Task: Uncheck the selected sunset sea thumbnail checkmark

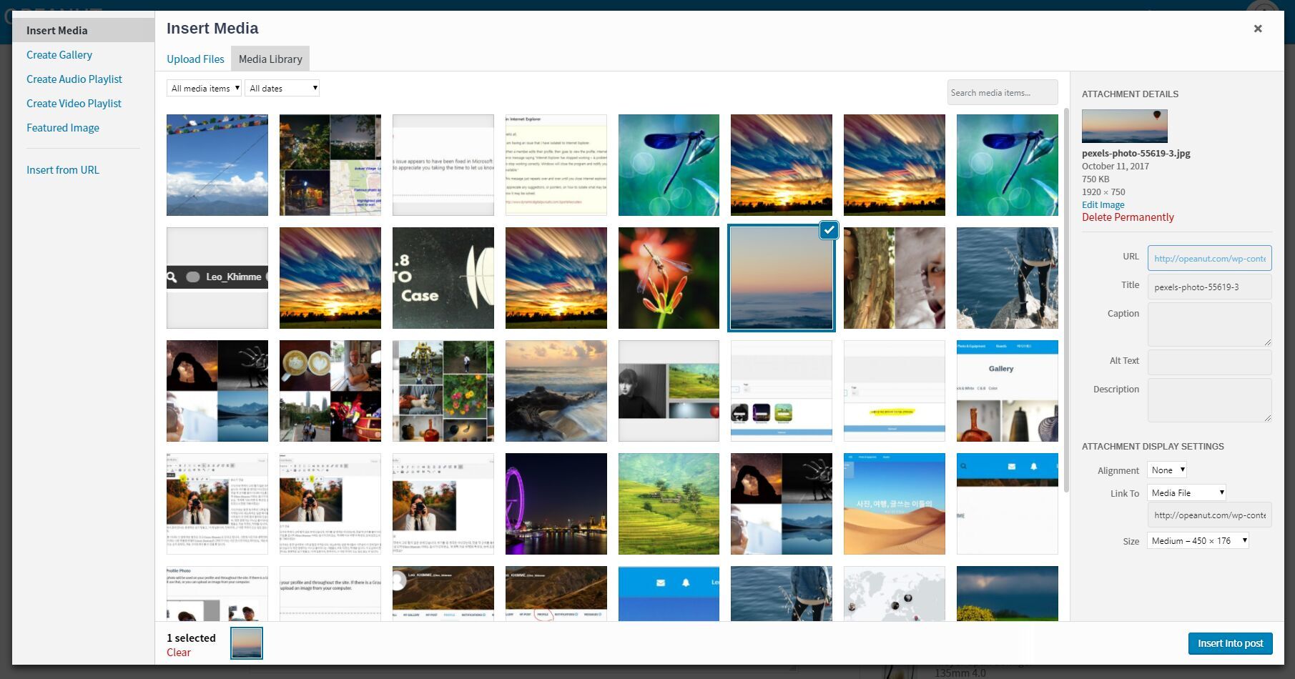Action: click(828, 230)
